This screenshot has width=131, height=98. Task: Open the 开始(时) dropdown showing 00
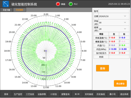114,22
